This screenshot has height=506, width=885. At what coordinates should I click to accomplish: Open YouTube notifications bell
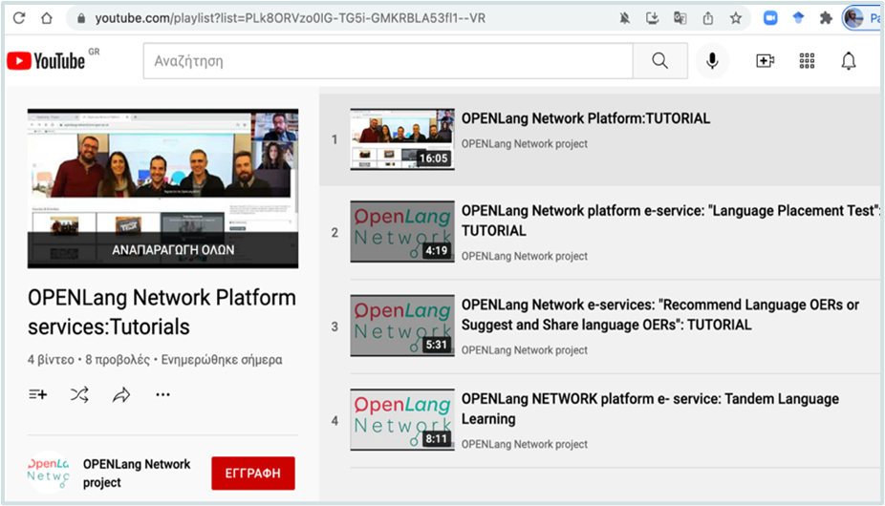(x=849, y=61)
